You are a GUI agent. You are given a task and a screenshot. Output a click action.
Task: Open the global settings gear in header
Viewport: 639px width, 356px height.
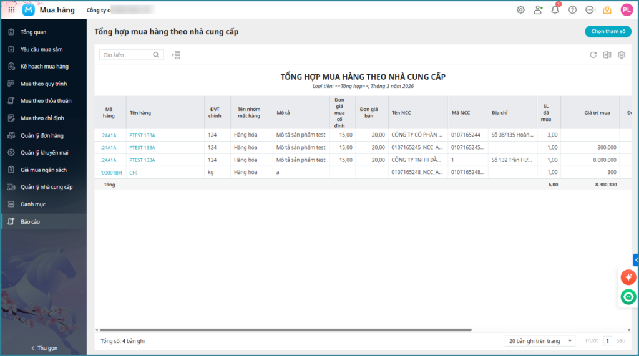click(x=520, y=10)
